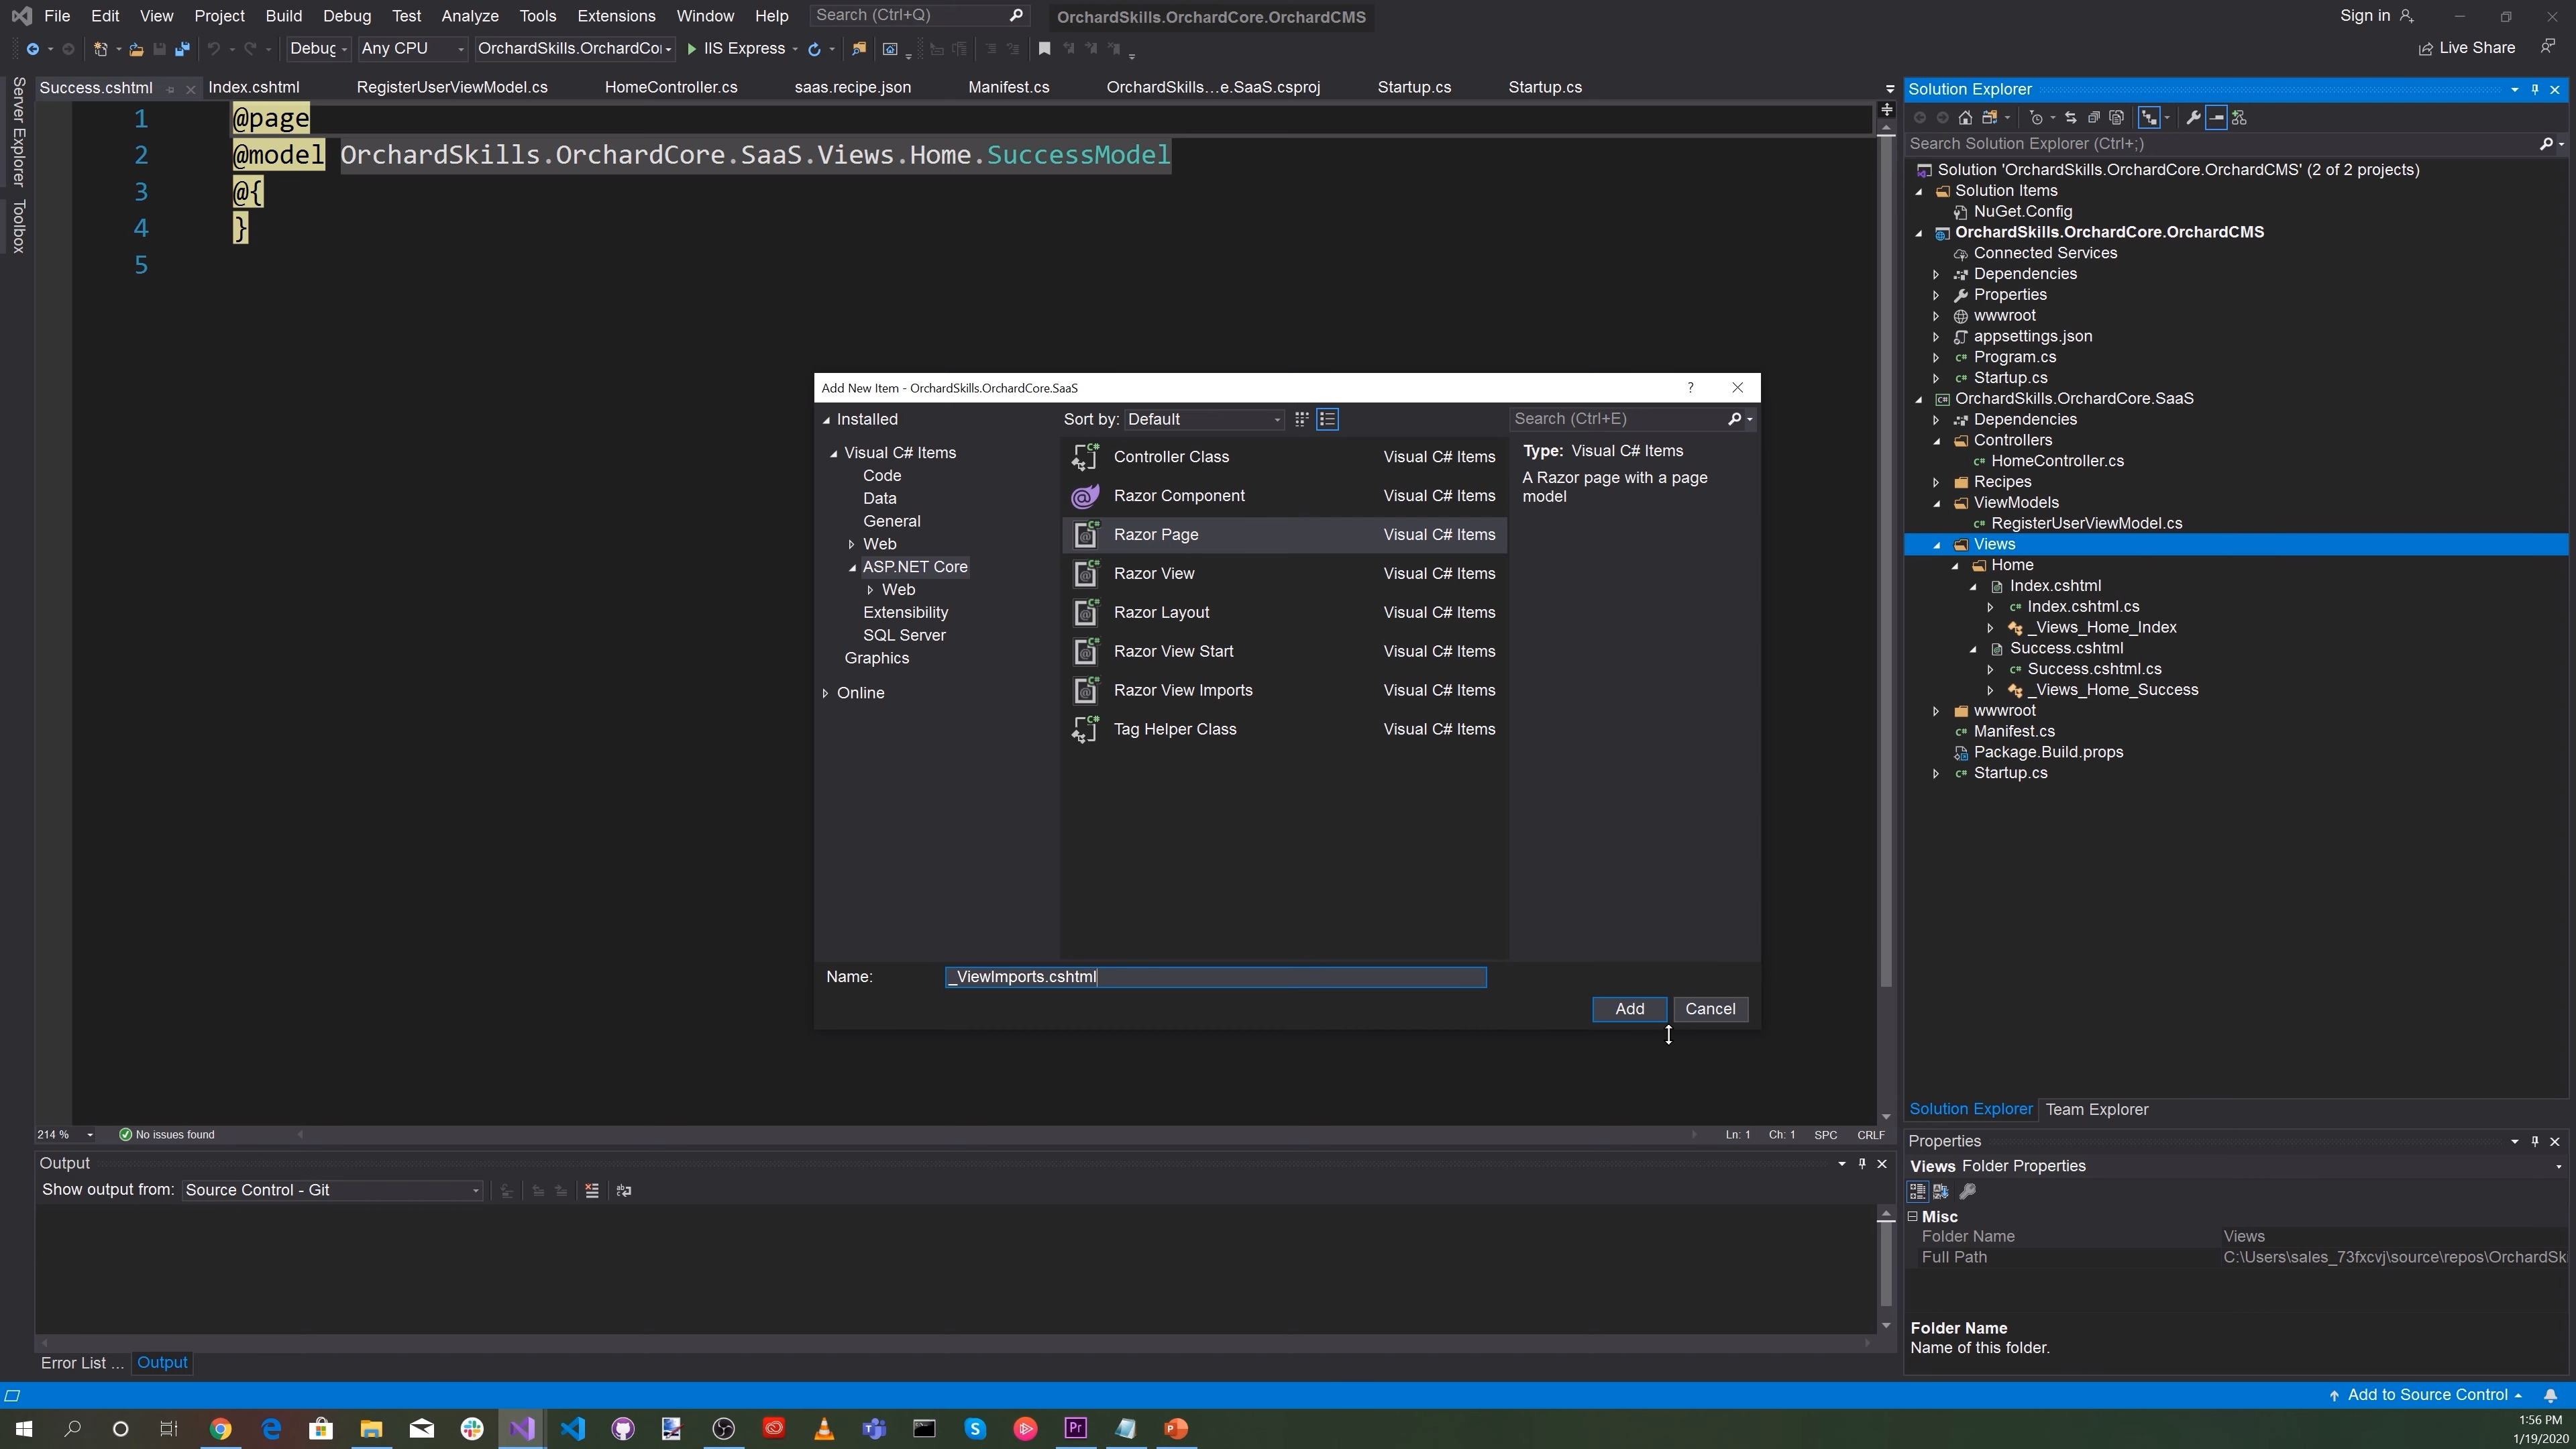Open Google Chrome from the taskbar
2576x1449 pixels.
pyautogui.click(x=220, y=1429)
